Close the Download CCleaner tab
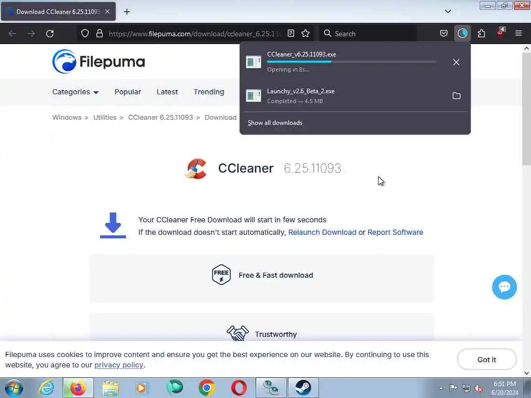This screenshot has height=398, width=531. [x=107, y=11]
